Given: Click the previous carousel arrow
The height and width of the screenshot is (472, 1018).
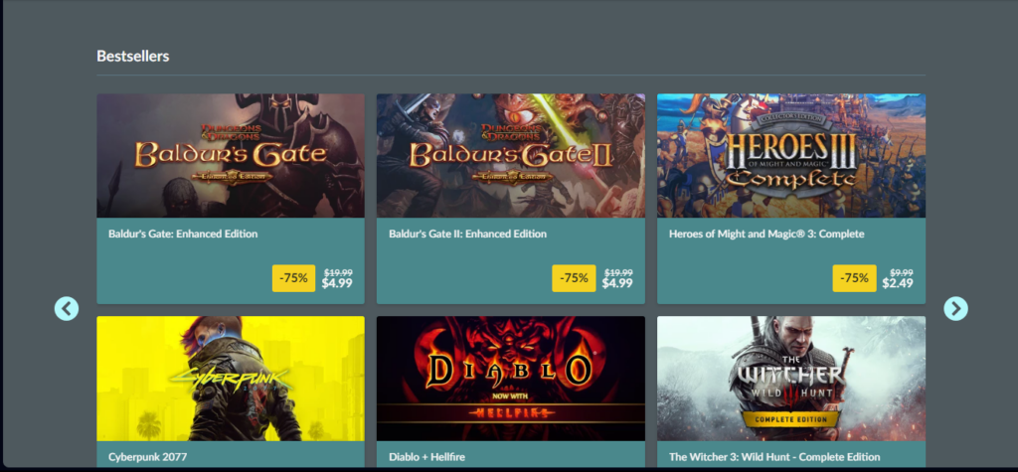Looking at the screenshot, I should 67,308.
